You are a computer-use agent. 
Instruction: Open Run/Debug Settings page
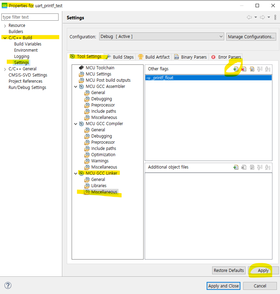(27, 88)
